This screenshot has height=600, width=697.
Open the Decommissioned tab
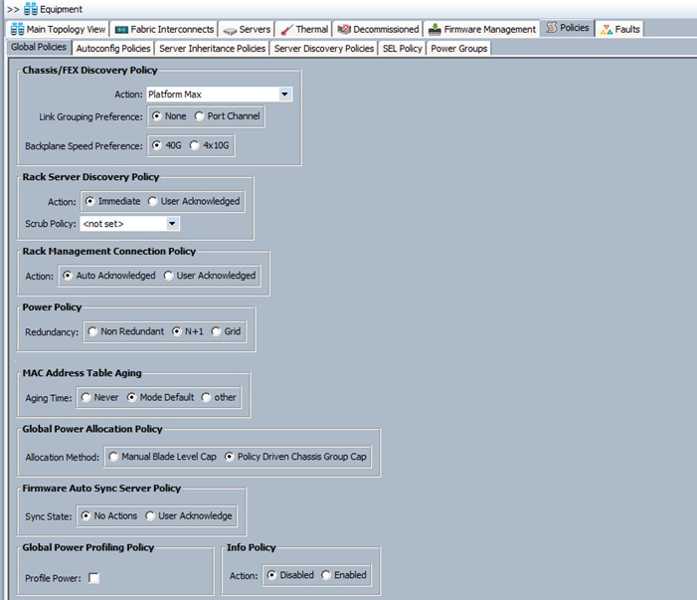pyautogui.click(x=378, y=30)
